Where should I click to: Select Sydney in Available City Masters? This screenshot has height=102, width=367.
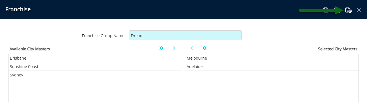click(x=95, y=75)
